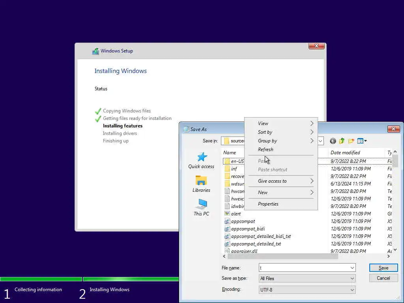Image resolution: width=404 pixels, height=303 pixels.
Task: Expand the Save in dropdown arrow
Action: pos(320,141)
